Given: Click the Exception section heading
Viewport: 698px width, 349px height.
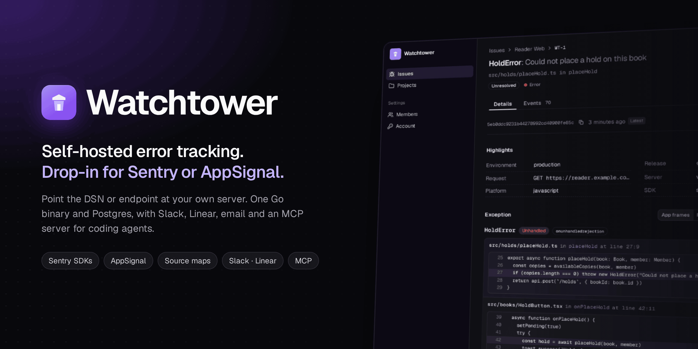Looking at the screenshot, I should click(498, 215).
